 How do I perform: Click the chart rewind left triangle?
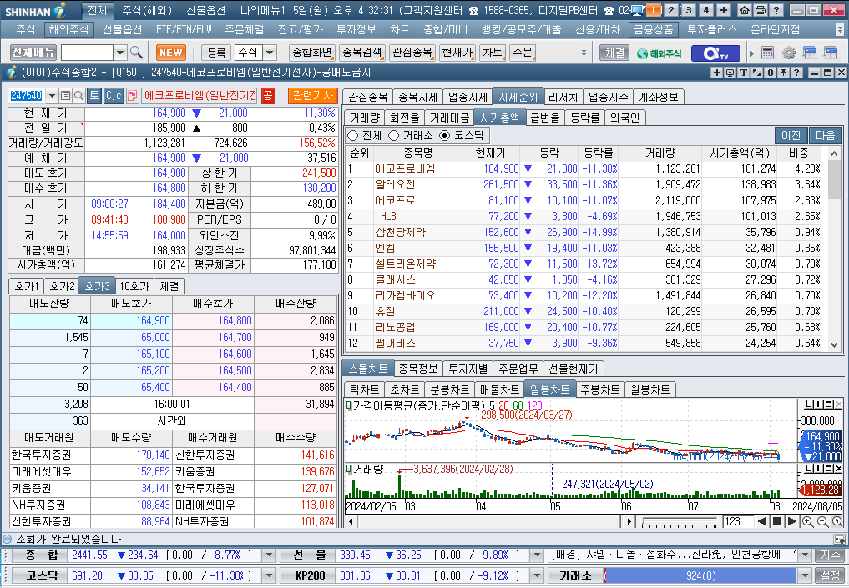(x=762, y=521)
